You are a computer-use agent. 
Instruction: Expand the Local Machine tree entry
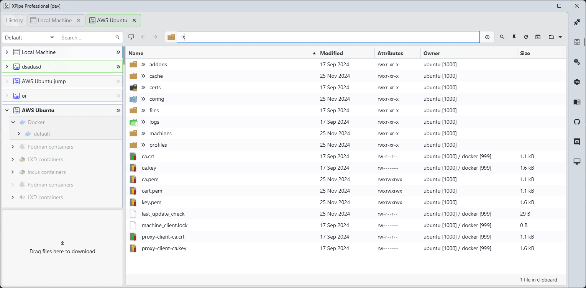pyautogui.click(x=7, y=52)
